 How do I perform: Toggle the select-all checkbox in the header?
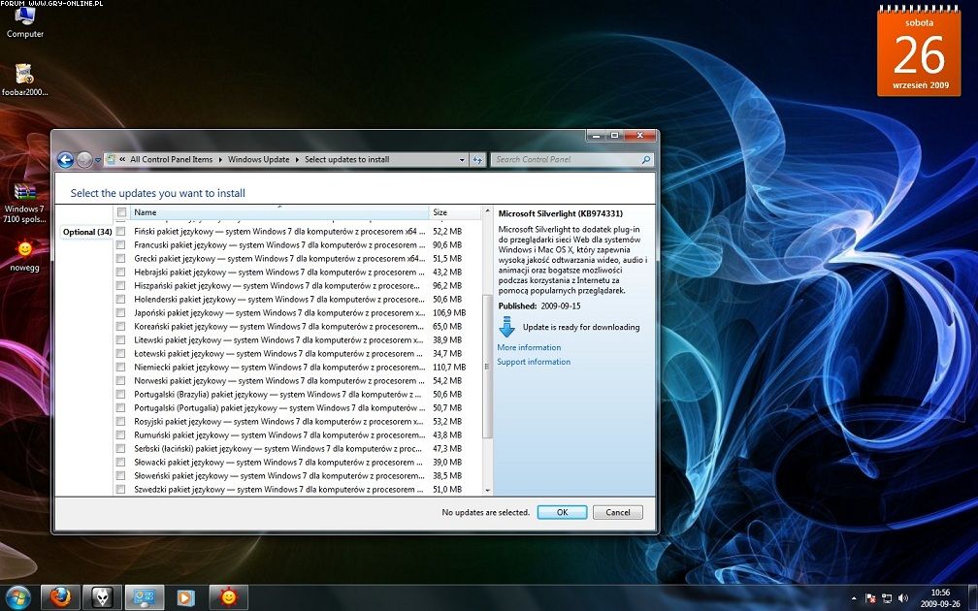[121, 212]
